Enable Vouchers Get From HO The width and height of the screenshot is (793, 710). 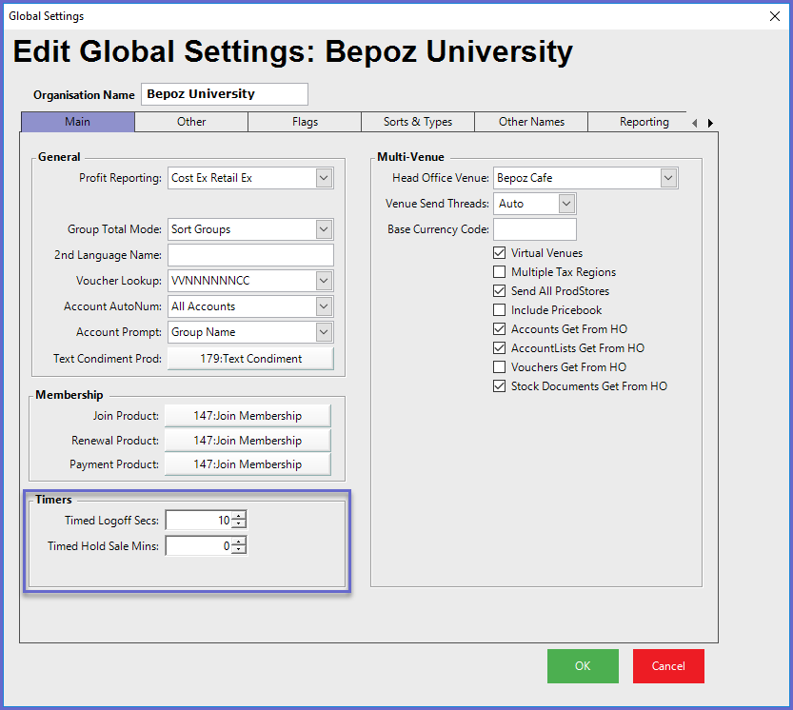pos(500,367)
